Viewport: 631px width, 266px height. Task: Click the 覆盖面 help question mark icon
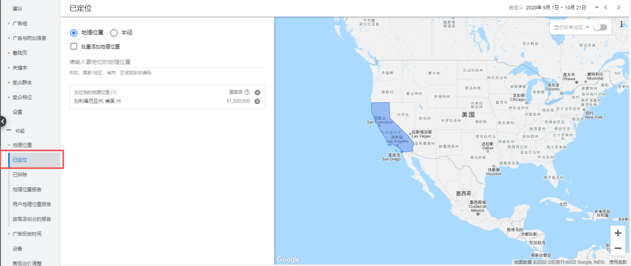click(247, 93)
